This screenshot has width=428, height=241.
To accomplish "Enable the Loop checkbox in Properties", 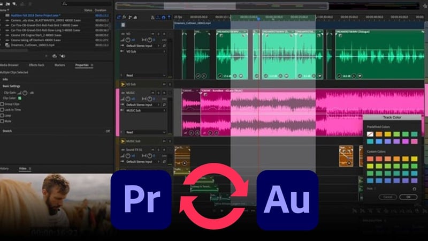I will pos(2,116).
